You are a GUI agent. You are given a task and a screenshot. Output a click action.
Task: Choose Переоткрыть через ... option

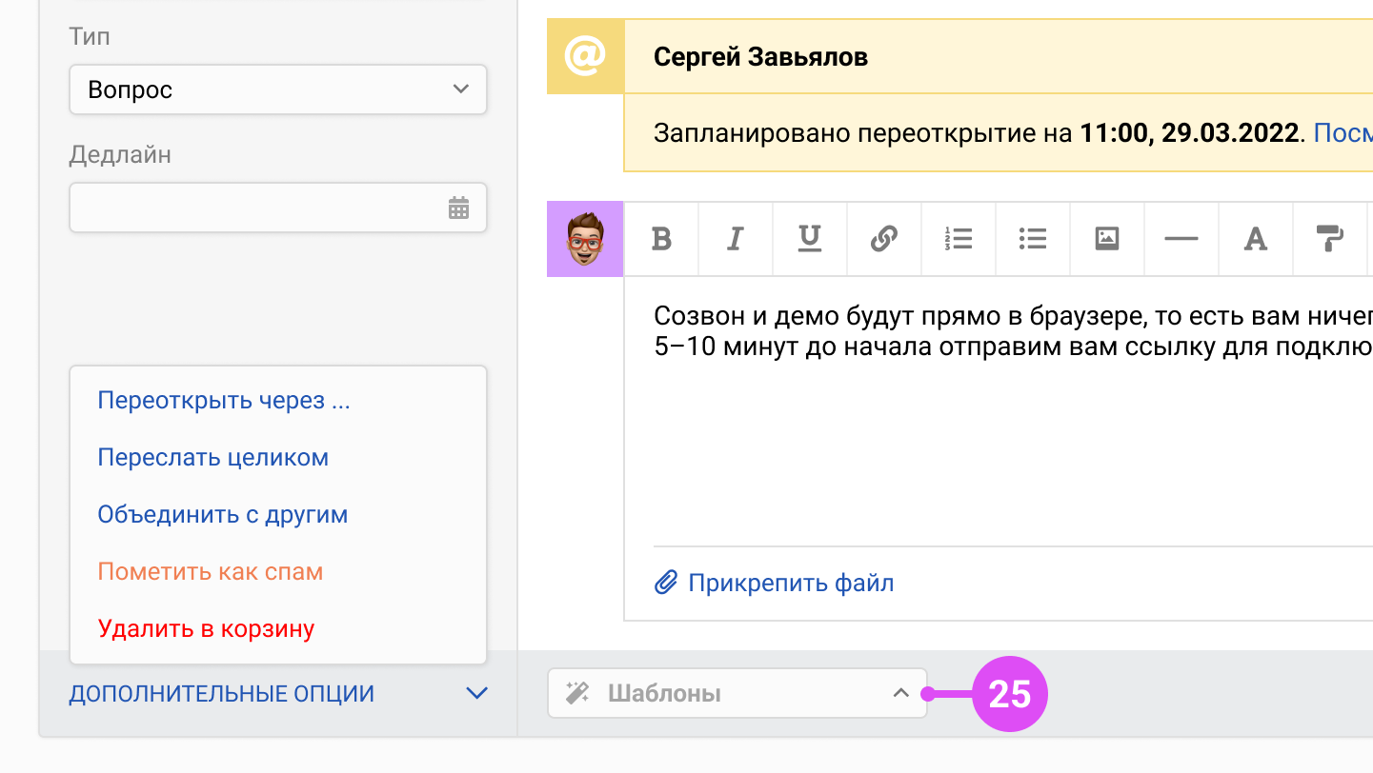point(224,401)
